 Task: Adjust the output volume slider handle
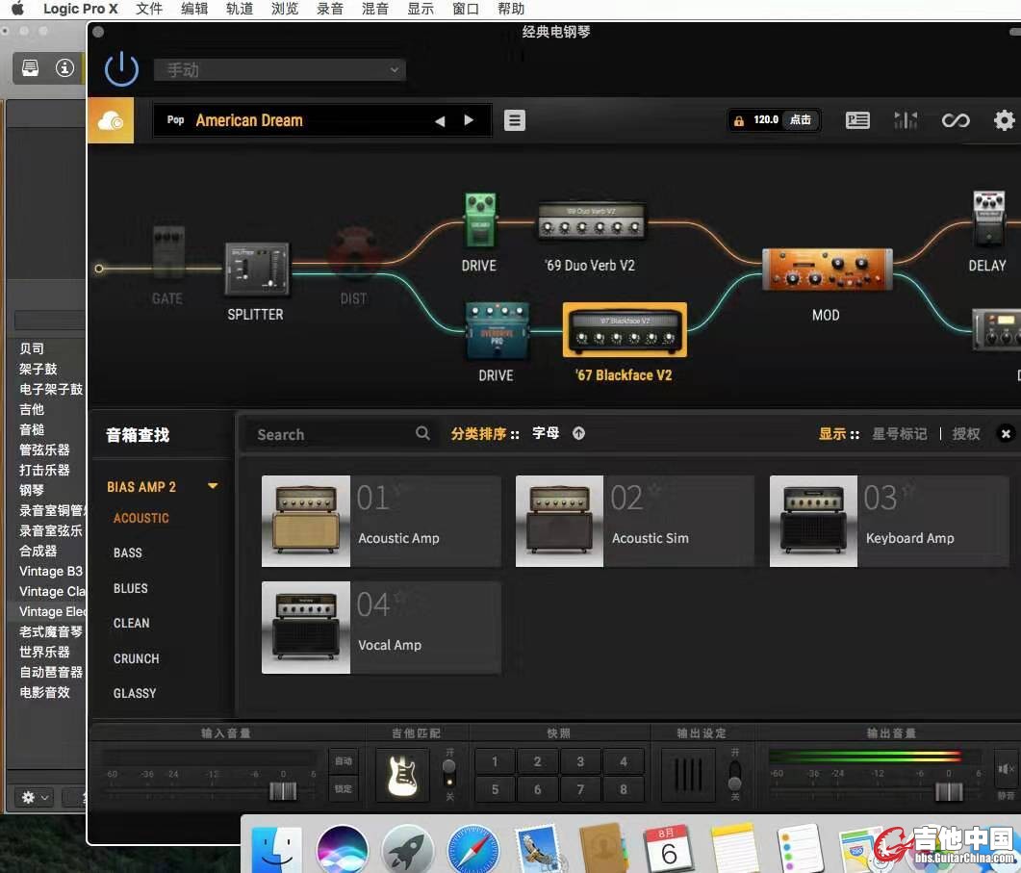click(949, 791)
